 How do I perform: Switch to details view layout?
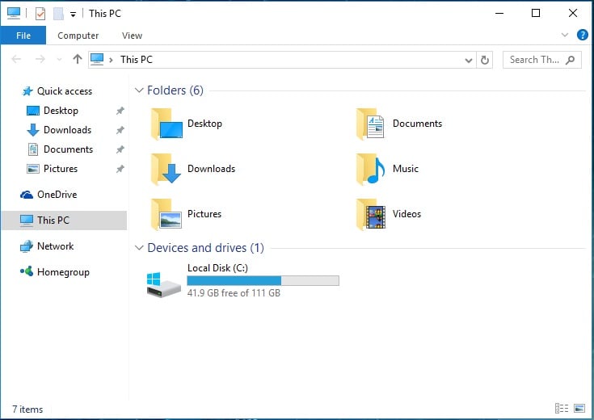pos(562,408)
